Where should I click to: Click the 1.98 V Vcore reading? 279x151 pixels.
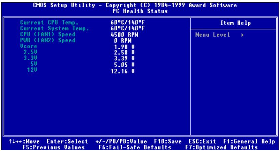tap(124, 47)
